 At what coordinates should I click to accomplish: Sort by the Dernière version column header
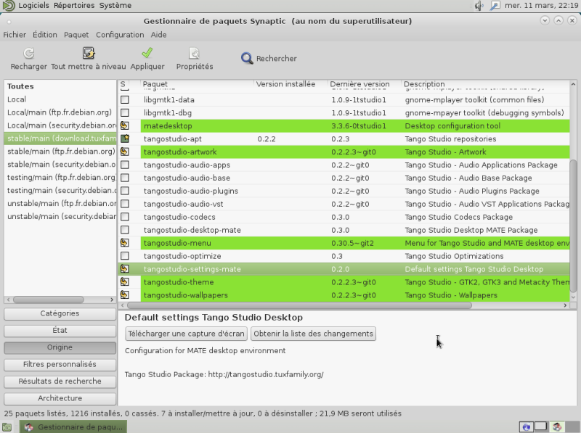pos(365,84)
